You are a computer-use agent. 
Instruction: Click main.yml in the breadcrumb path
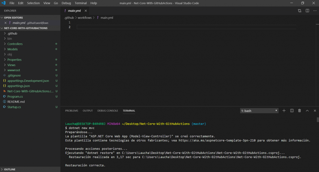coord(107,18)
